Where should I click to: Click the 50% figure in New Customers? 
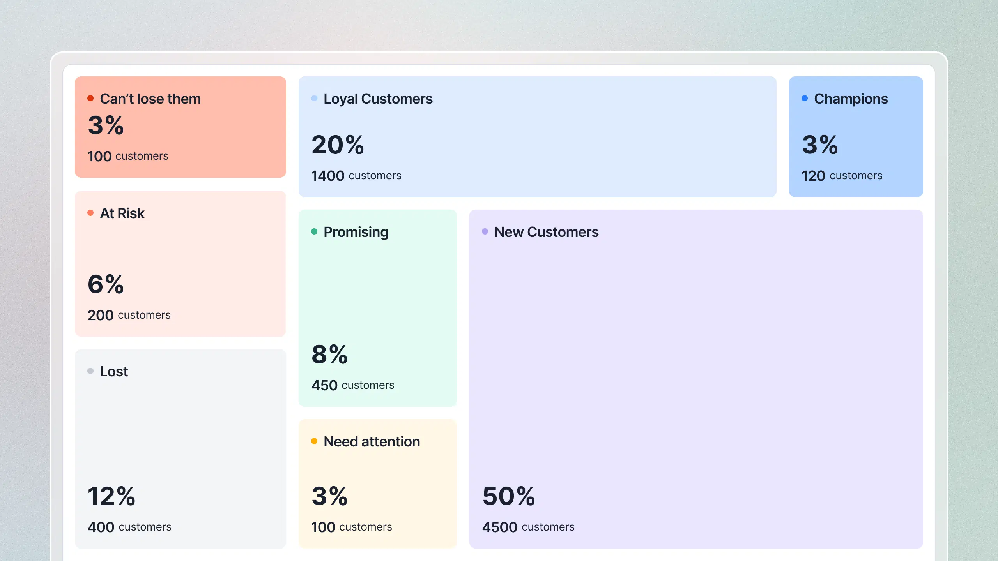point(509,496)
